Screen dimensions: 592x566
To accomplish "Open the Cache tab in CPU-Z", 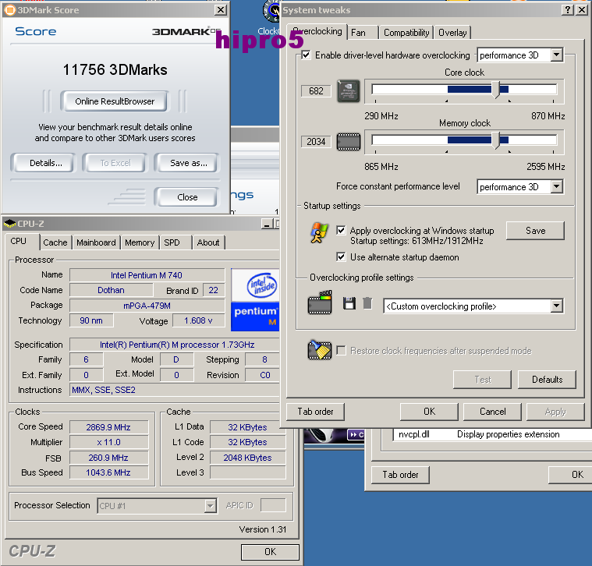I will coord(55,242).
